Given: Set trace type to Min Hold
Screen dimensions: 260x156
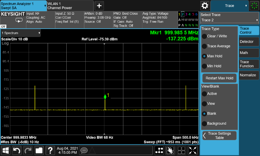Looking at the screenshot, I should pos(204,66).
